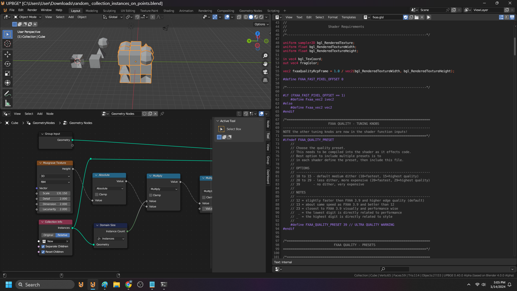
Task: Activate the Move tool
Action: point(8,54)
